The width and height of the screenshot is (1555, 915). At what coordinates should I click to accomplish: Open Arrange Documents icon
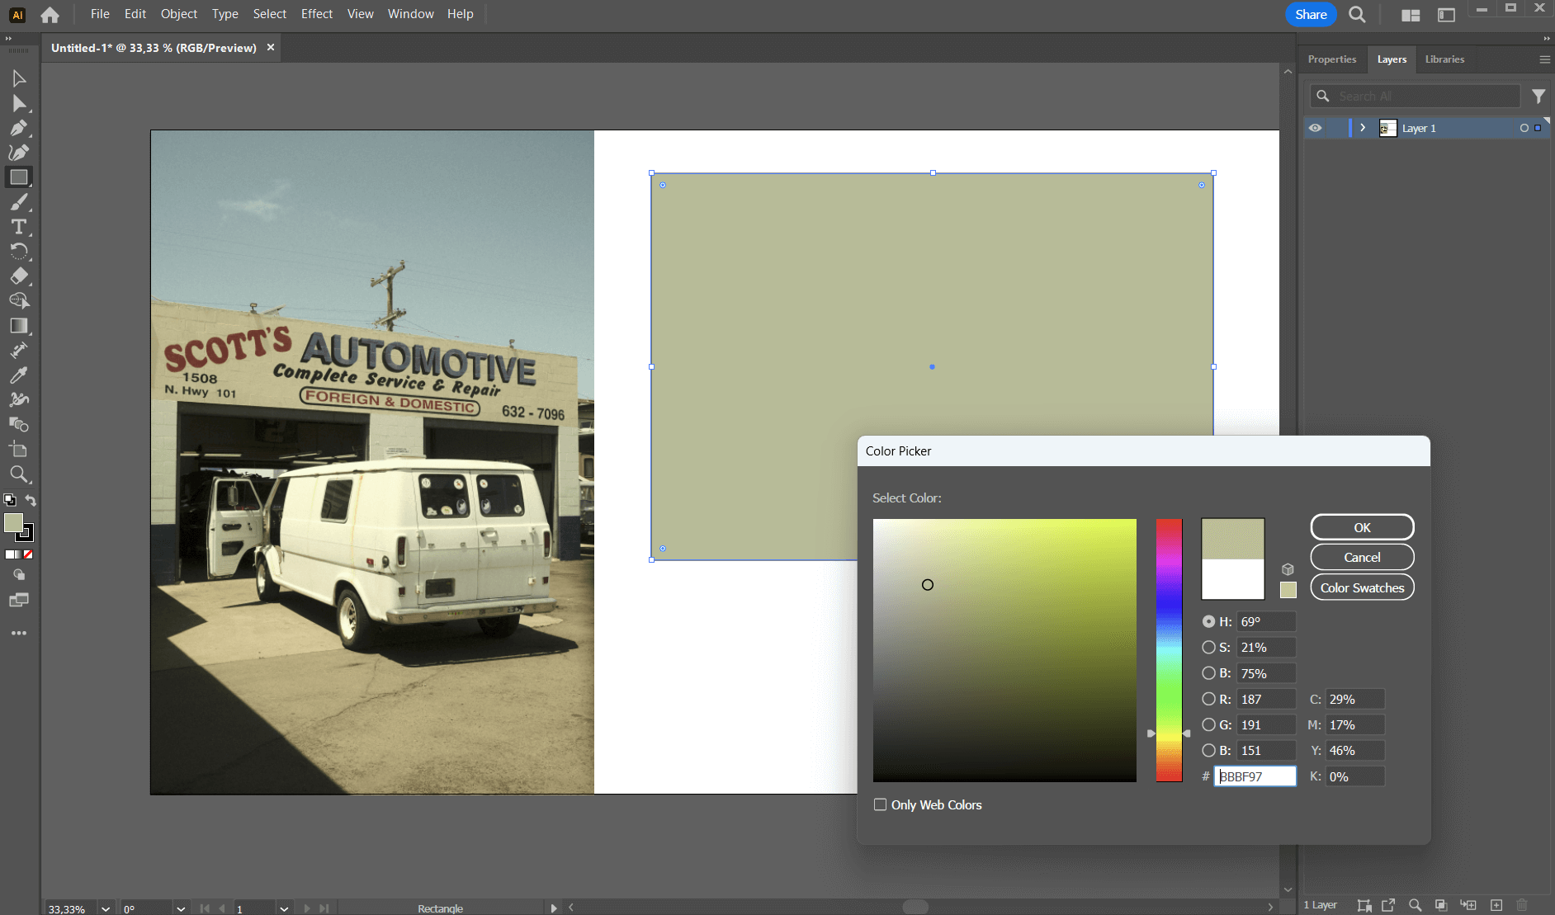(1411, 15)
